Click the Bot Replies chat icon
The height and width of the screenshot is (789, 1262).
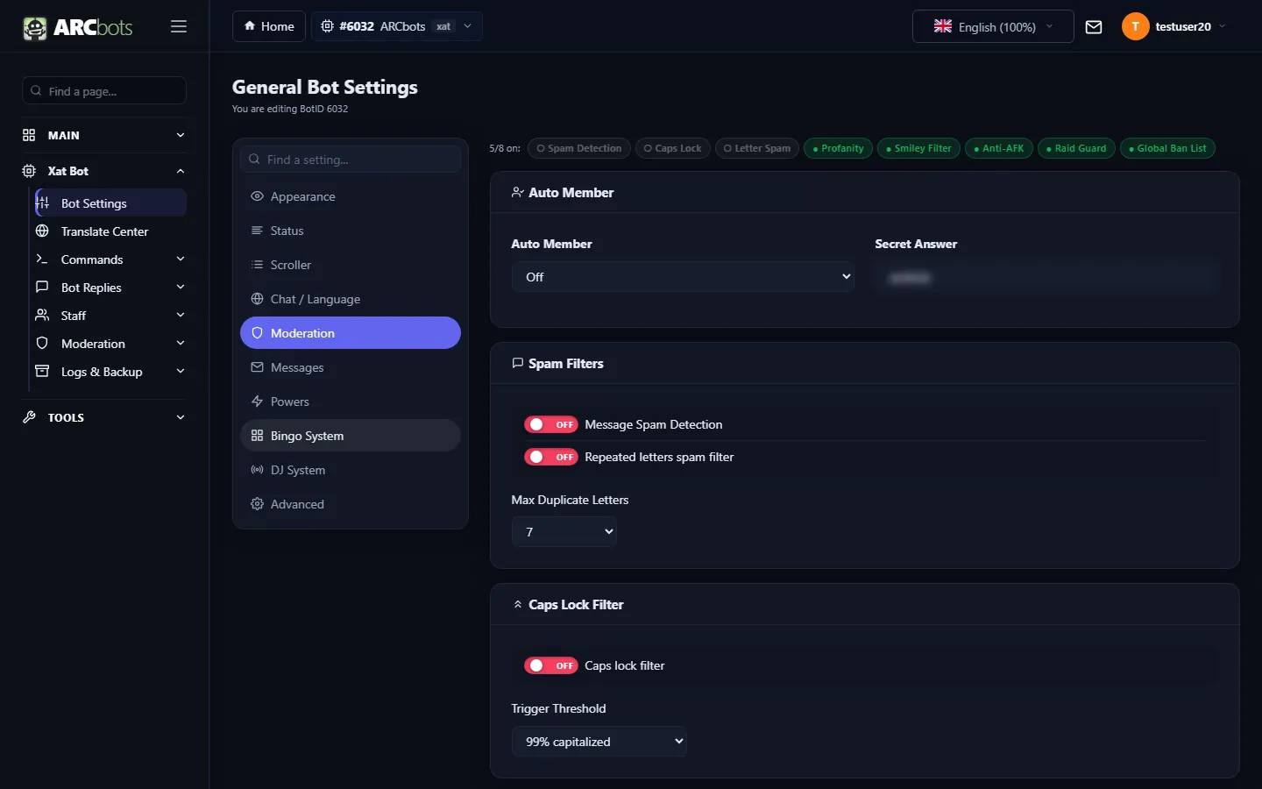coord(42,288)
